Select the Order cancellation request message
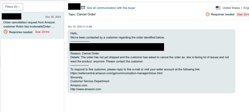 [32, 25]
